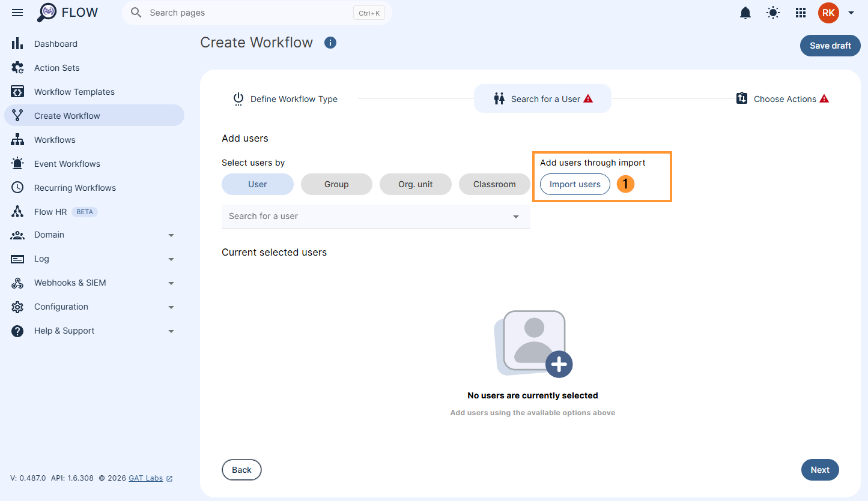Screen dimensions: 868x501
Task: Click the Back button
Action: click(241, 470)
